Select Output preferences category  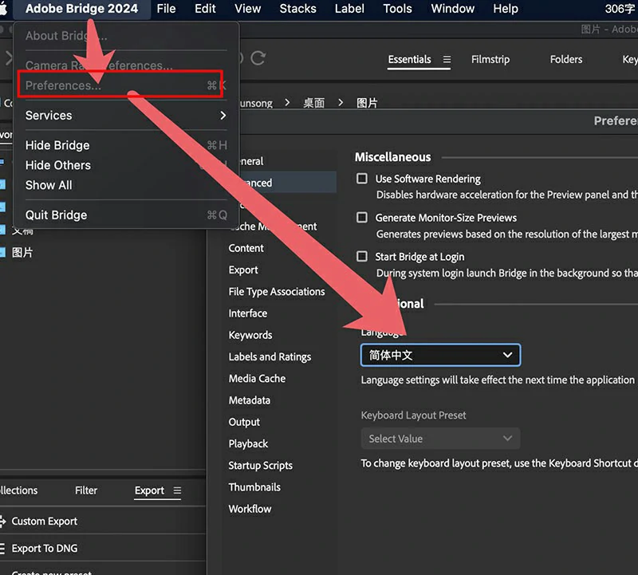pos(244,422)
